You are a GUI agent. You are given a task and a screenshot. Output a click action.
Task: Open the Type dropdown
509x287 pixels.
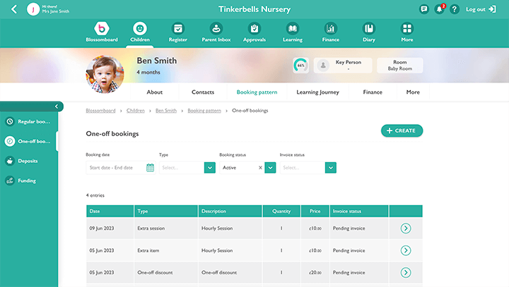187,167
